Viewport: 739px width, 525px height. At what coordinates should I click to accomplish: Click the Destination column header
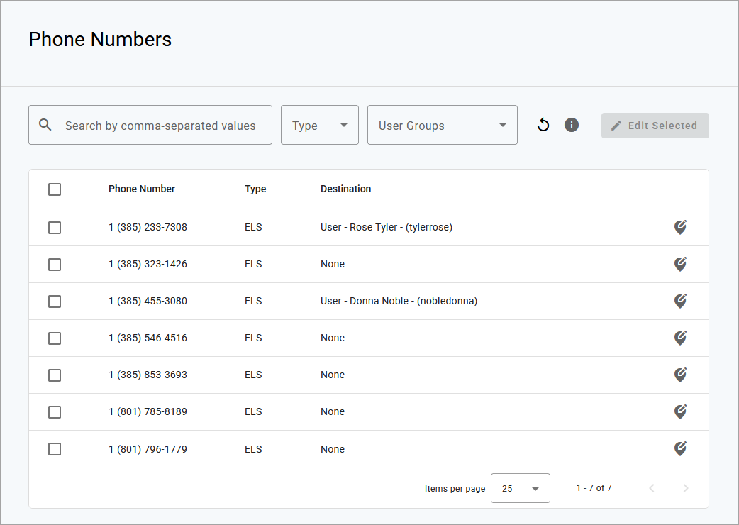[x=345, y=189]
